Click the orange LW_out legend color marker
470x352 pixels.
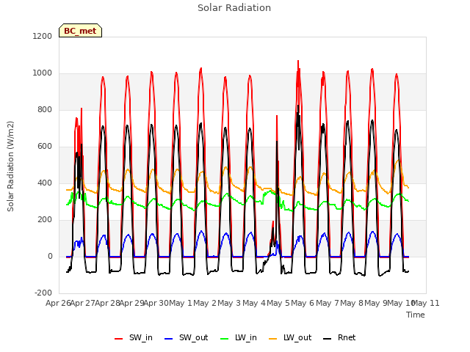tap(273, 339)
